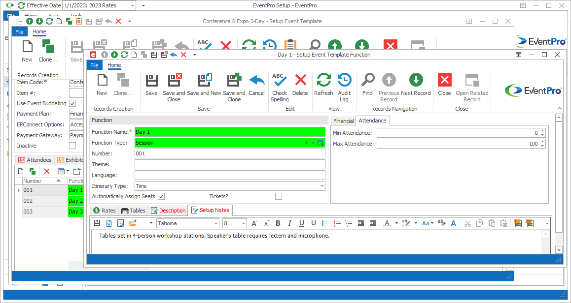
Task: Click the clear formatting eraser icon
Action: [x=442, y=223]
